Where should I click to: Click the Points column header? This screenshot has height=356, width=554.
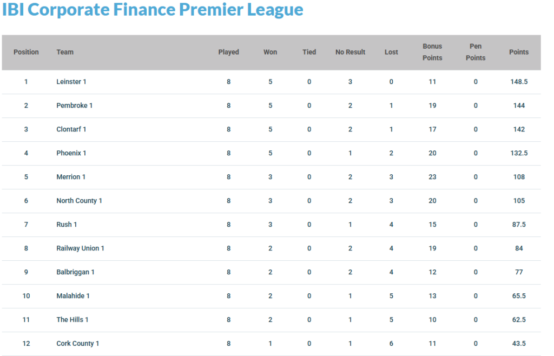(519, 52)
